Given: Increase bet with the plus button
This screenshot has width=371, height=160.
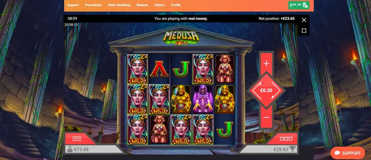Looking at the screenshot, I should coord(266,64).
